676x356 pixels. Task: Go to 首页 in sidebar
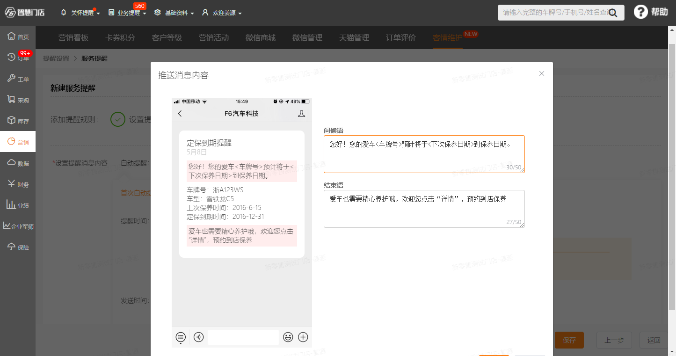18,36
